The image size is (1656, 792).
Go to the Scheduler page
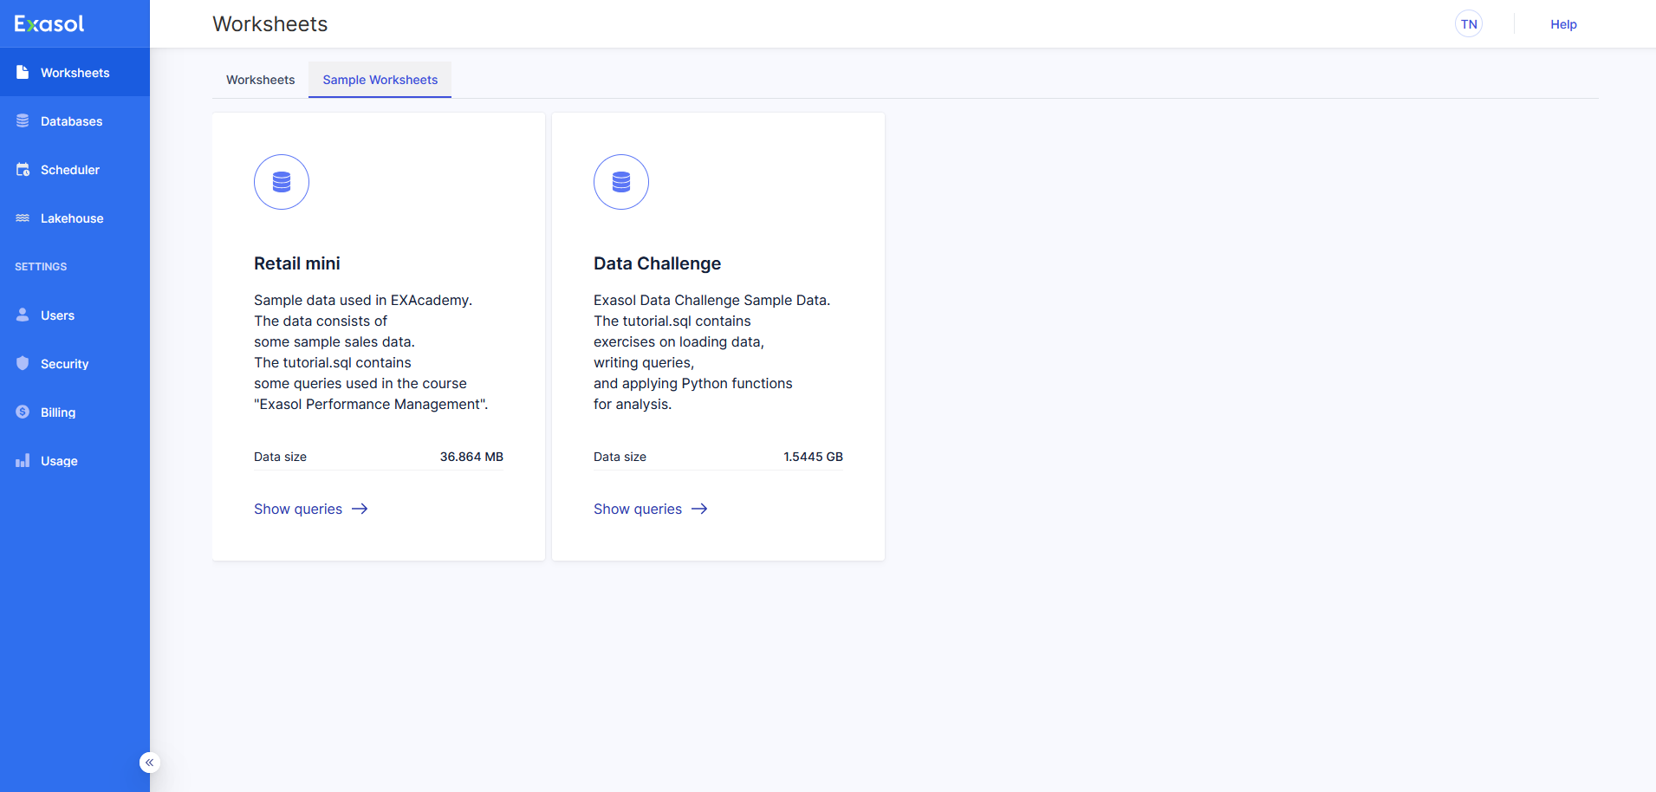tap(69, 170)
